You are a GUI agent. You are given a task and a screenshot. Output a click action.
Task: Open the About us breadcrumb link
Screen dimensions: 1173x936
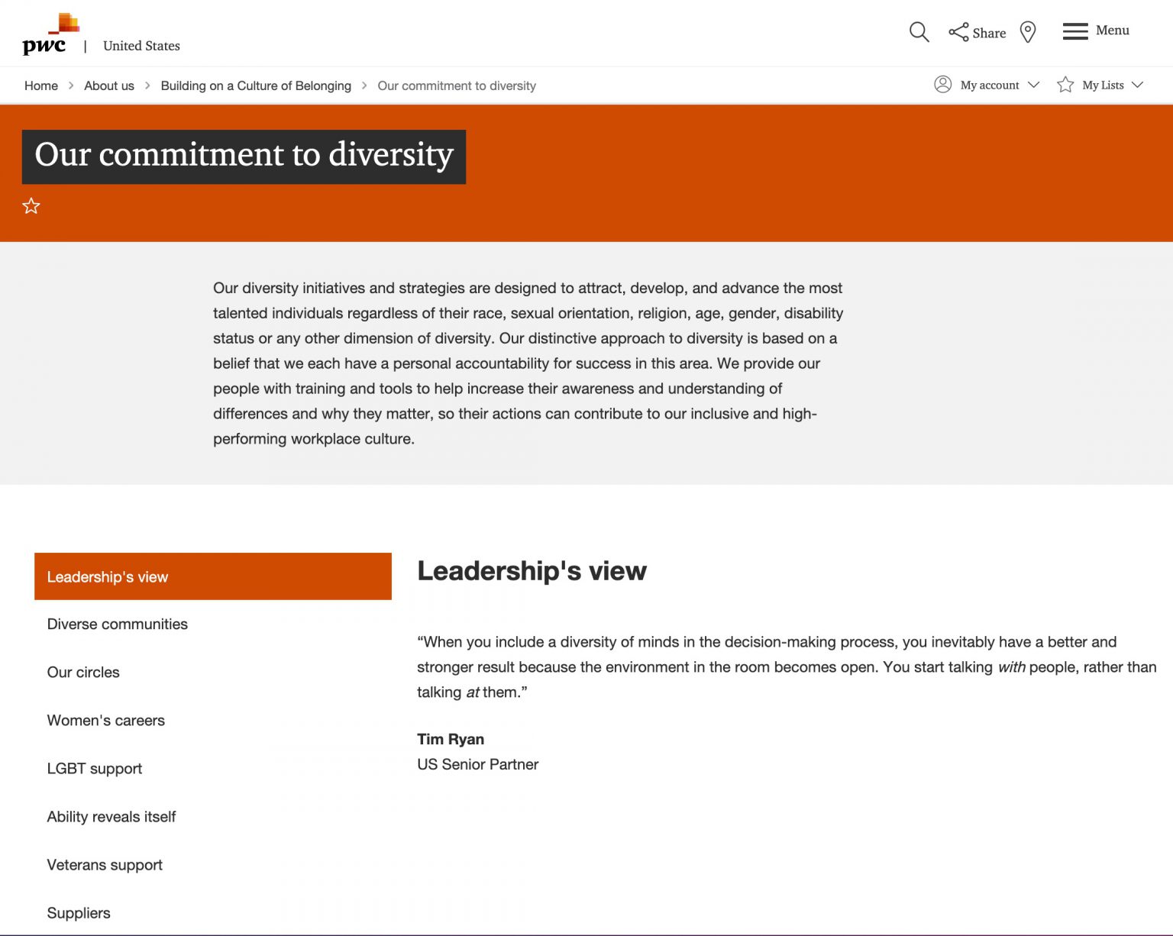108,86
